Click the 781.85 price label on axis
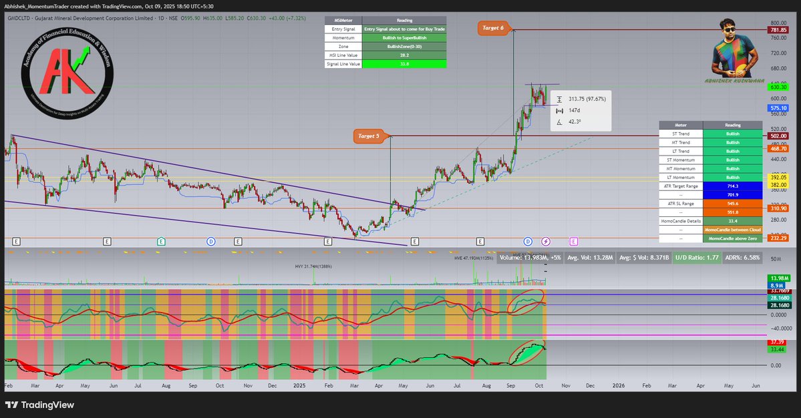The image size is (801, 418). pyautogui.click(x=778, y=30)
